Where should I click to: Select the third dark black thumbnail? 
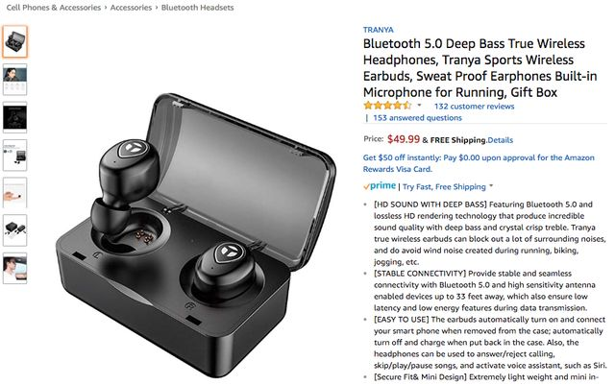(x=15, y=117)
